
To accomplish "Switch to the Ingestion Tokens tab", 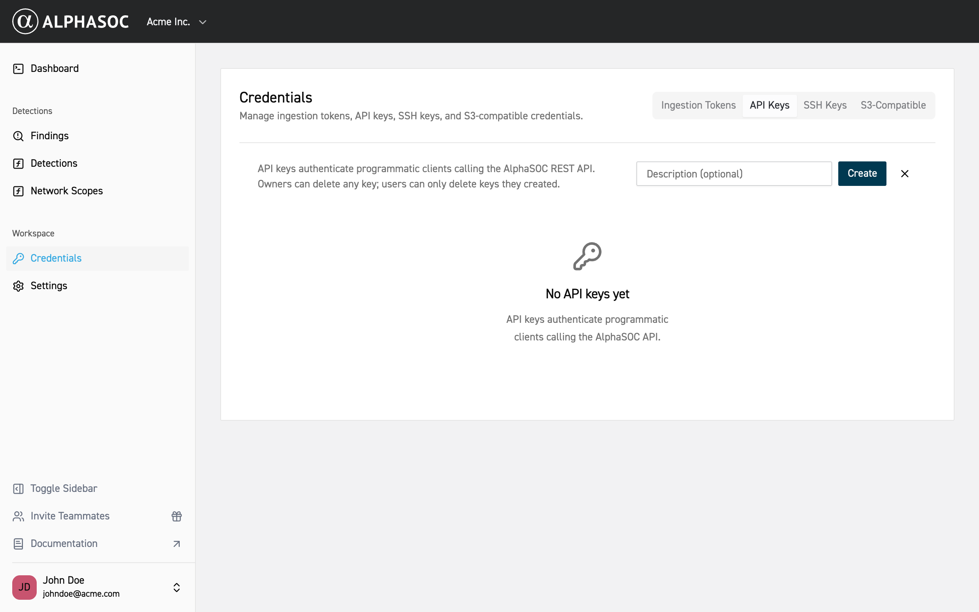I will [x=698, y=105].
